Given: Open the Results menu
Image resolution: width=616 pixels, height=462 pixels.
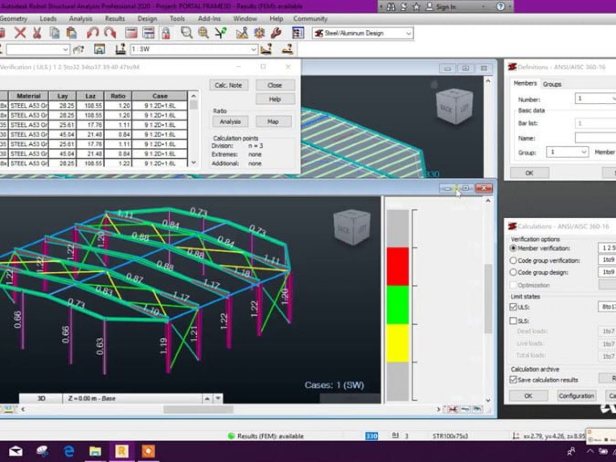Looking at the screenshot, I should coord(115,19).
